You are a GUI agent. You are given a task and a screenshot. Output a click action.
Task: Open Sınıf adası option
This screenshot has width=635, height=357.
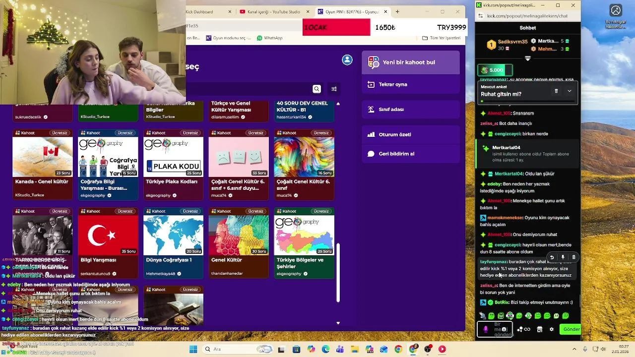[411, 109]
